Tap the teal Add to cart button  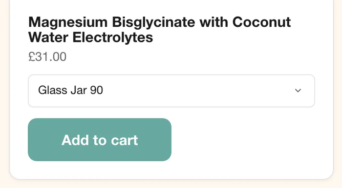click(x=100, y=139)
